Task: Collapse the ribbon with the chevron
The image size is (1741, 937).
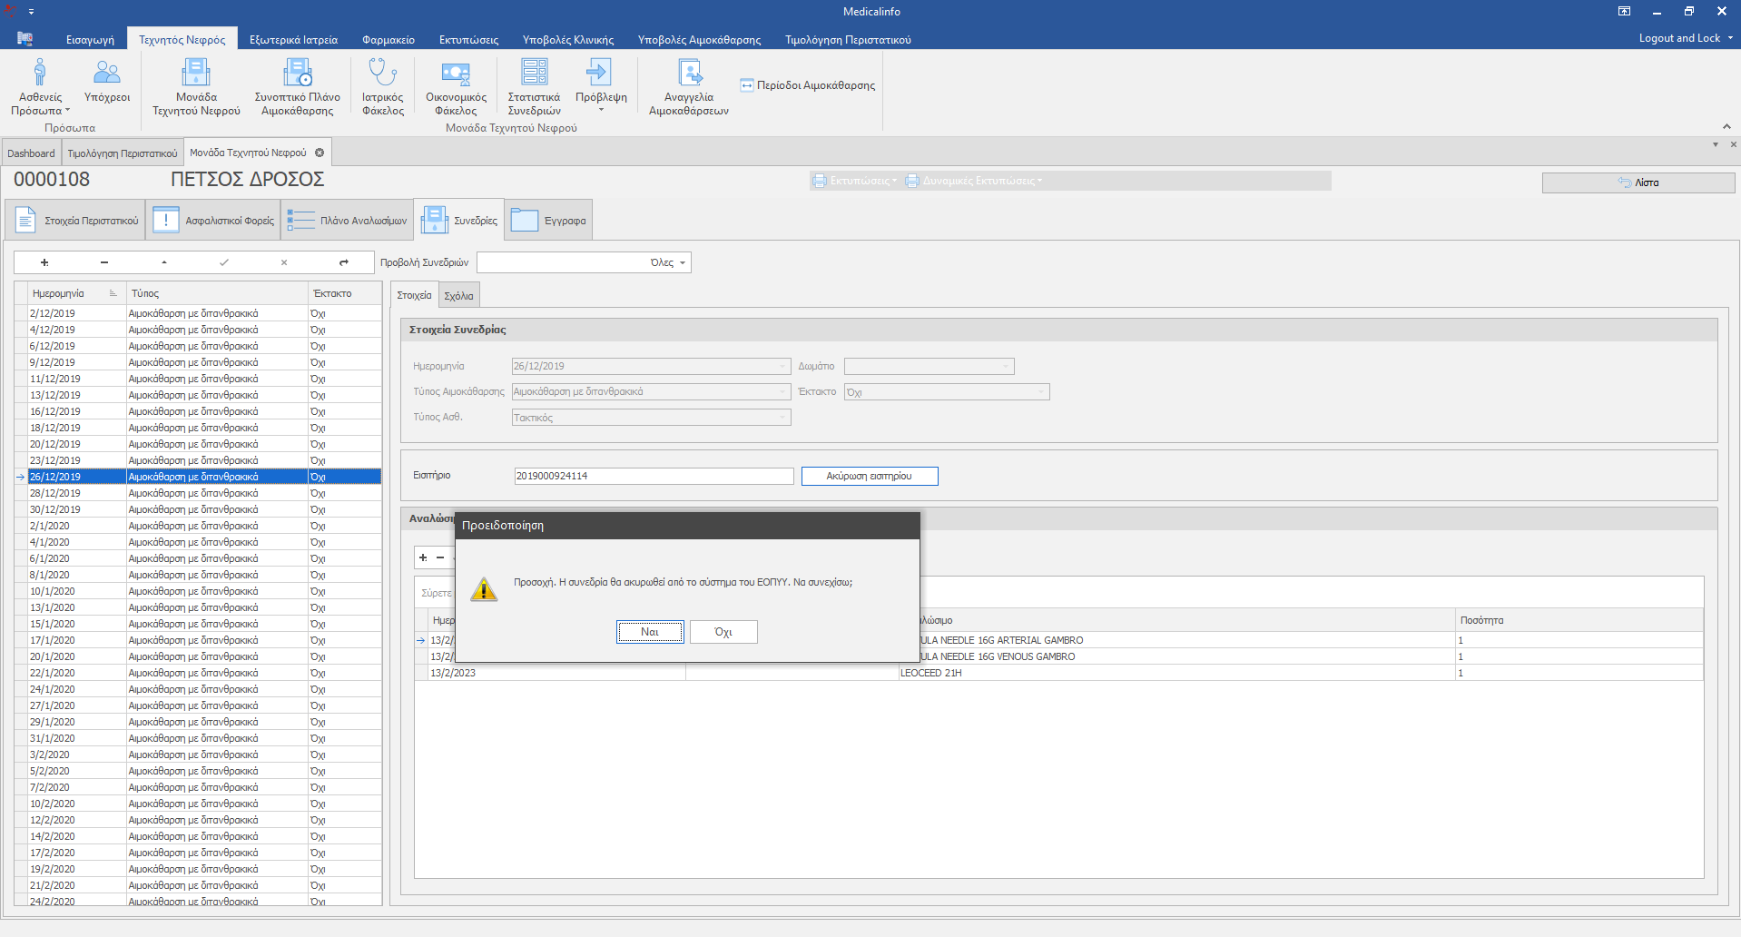Action: pos(1726,126)
